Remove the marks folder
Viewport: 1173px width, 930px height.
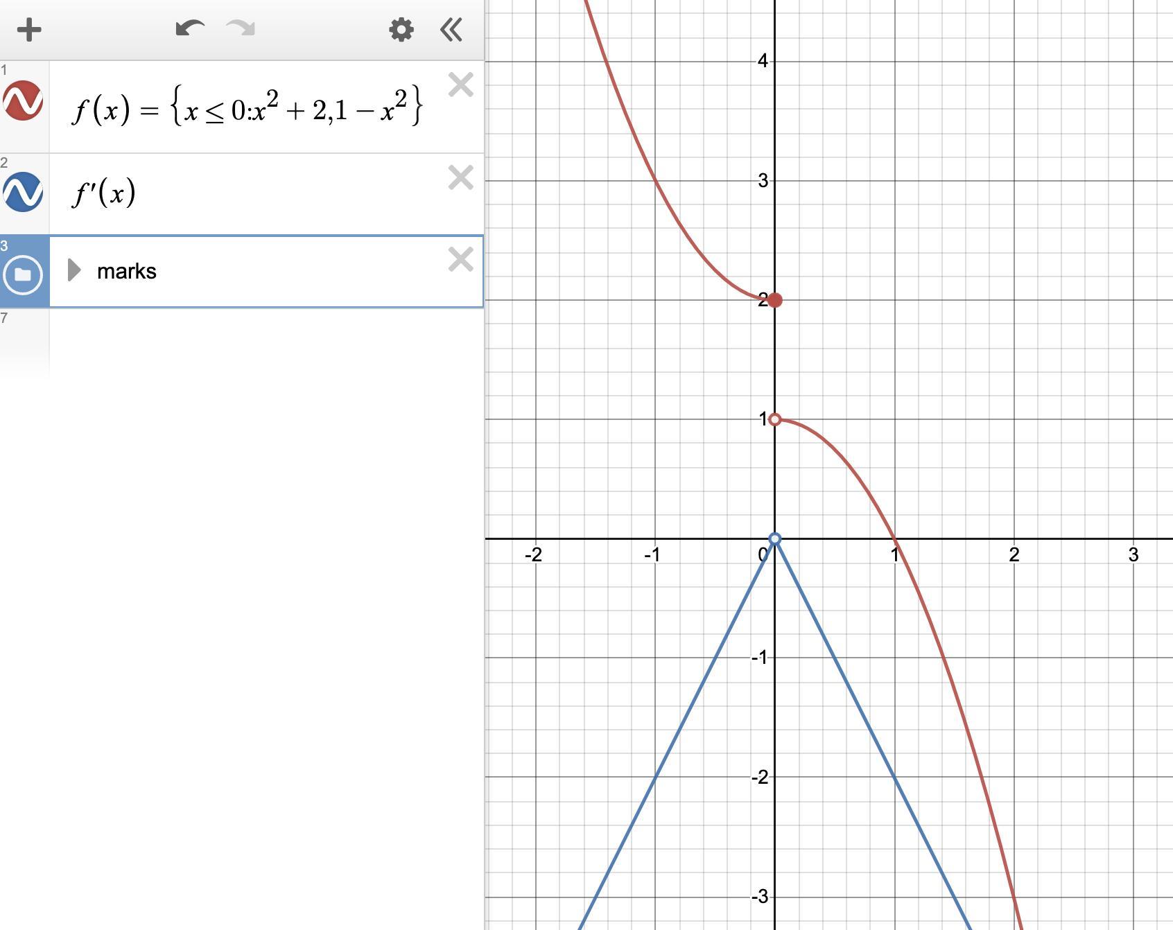(461, 260)
